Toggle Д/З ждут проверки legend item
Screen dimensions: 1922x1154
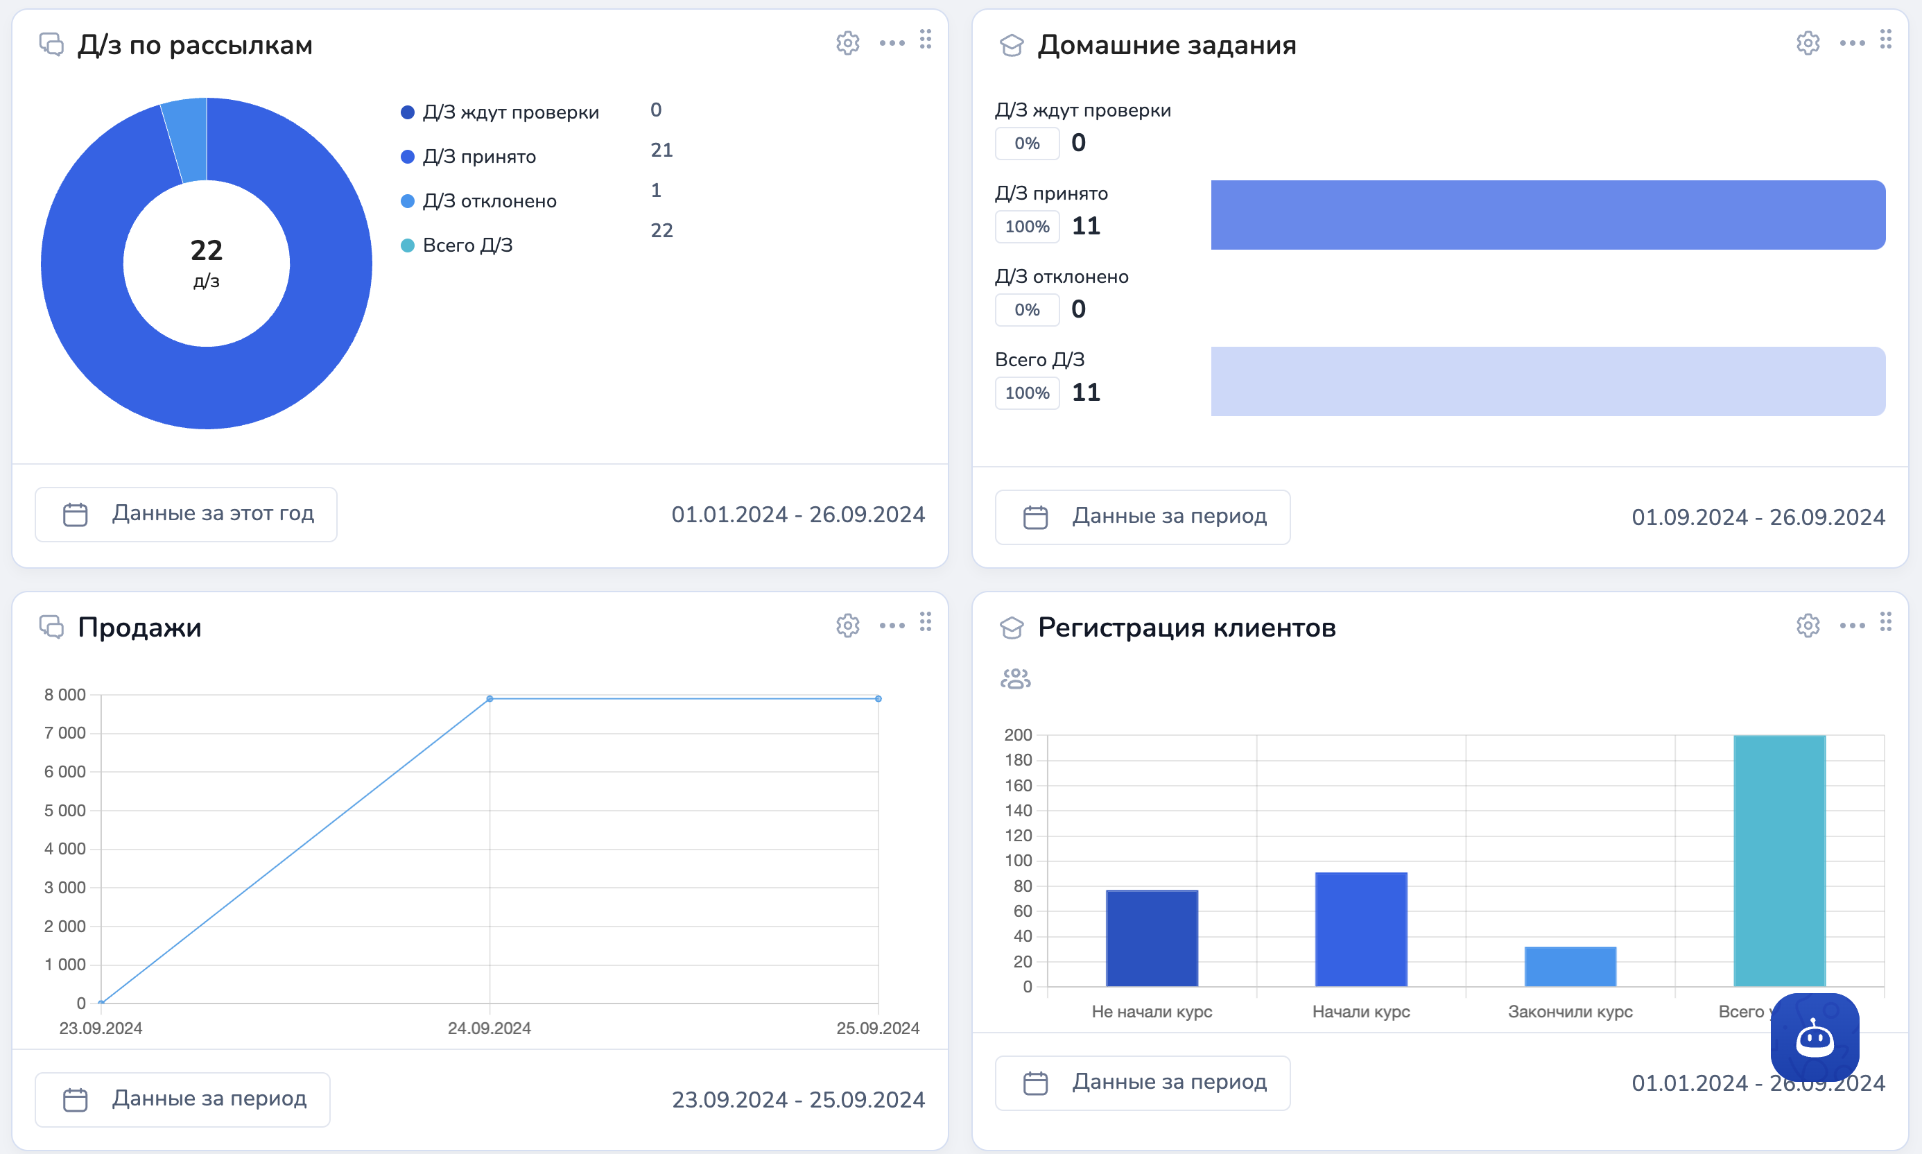pyautogui.click(x=501, y=112)
